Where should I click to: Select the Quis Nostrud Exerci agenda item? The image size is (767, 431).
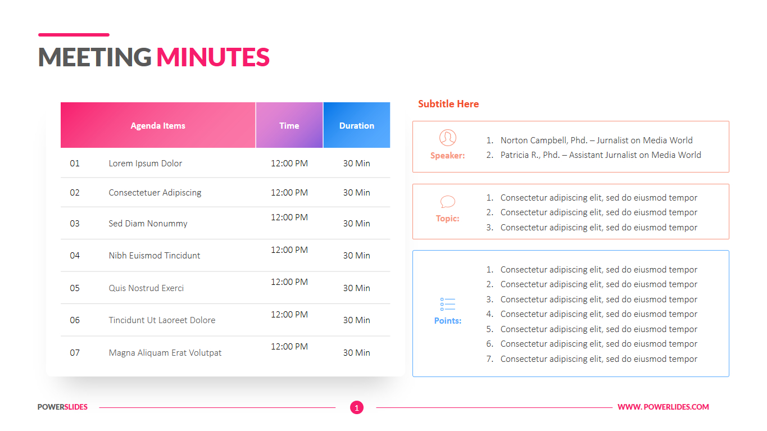(x=146, y=288)
